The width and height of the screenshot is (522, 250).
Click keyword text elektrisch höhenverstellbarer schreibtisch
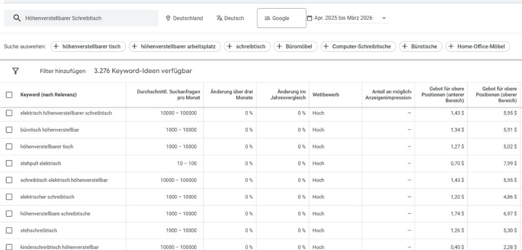tap(66, 113)
